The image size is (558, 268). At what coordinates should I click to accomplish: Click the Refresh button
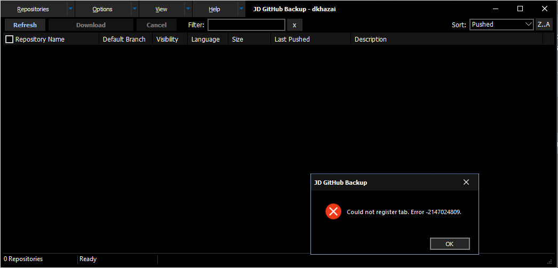tap(25, 25)
